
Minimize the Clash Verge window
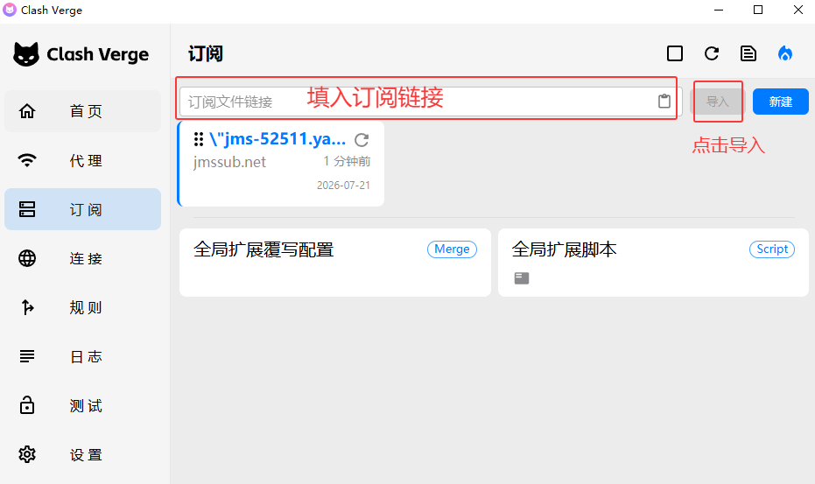[x=719, y=10]
